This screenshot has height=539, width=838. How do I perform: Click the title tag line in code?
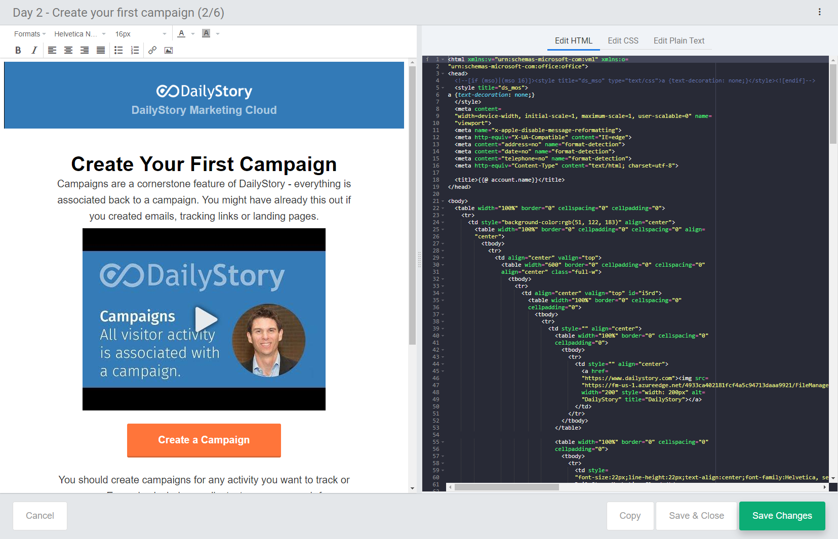pos(509,180)
